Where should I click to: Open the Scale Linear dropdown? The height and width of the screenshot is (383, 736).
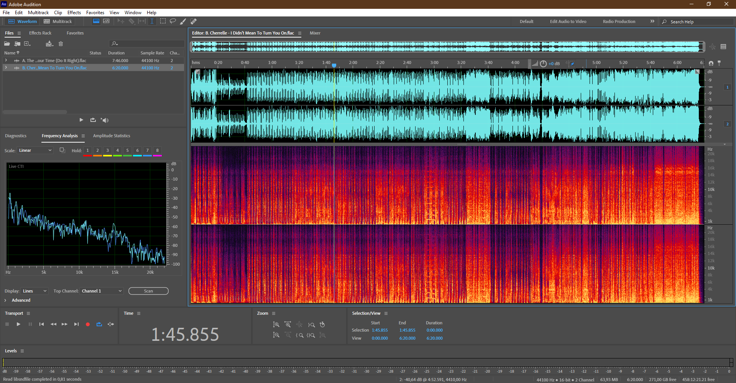[x=35, y=151]
